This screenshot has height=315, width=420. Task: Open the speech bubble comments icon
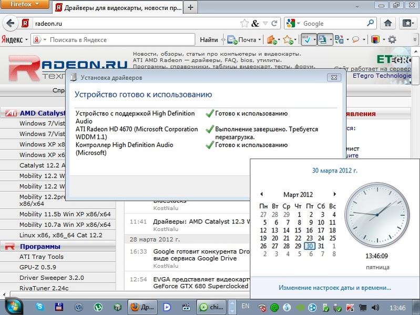tap(355, 39)
